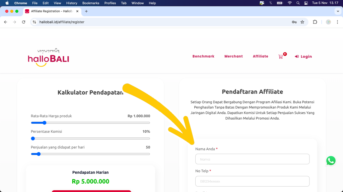Bookmark this page with the star icon
The width and height of the screenshot is (343, 192).
[x=302, y=22]
